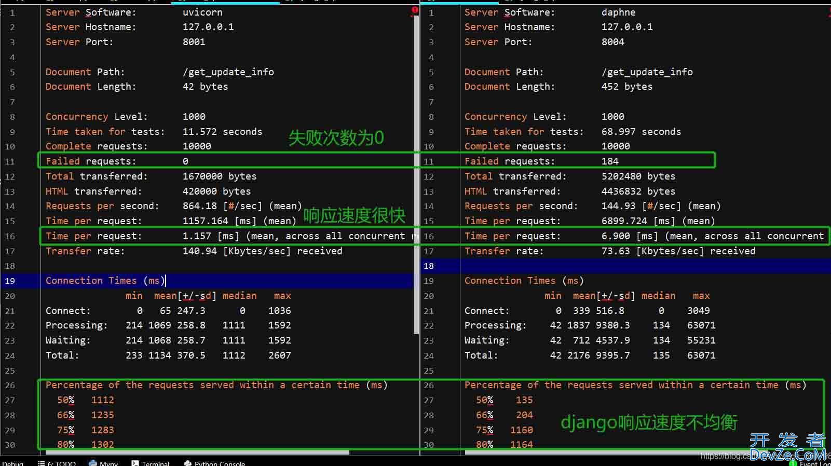Open the 6: TODO tool window
The width and height of the screenshot is (831, 466).
[x=57, y=463]
